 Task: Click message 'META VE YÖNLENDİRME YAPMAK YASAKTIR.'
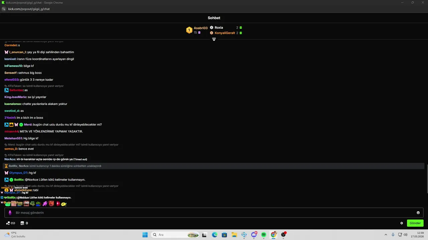(x=51, y=131)
